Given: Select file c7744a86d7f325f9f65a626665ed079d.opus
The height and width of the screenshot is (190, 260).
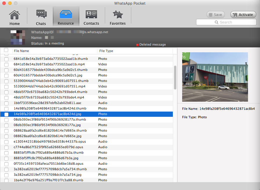Looking at the screenshot, I should (49, 147).
